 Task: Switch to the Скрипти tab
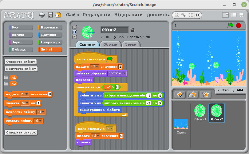click(87, 44)
